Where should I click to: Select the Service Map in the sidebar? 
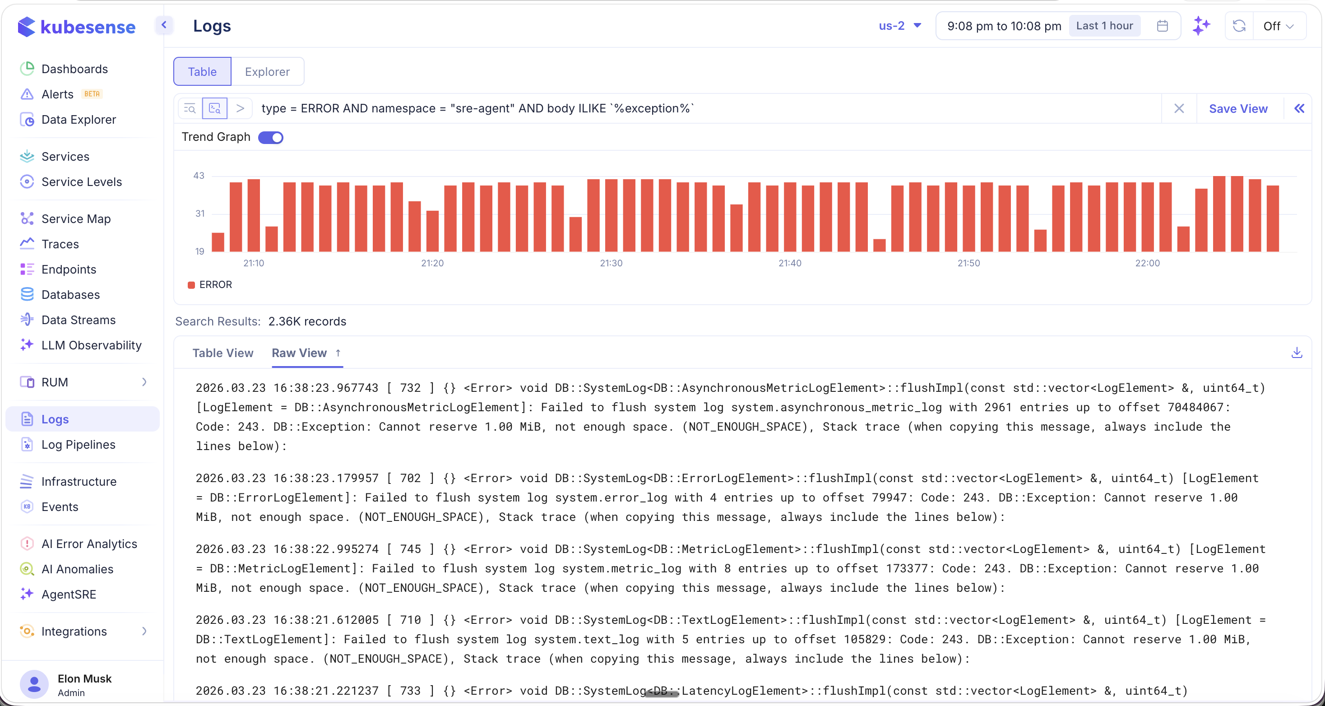point(76,218)
